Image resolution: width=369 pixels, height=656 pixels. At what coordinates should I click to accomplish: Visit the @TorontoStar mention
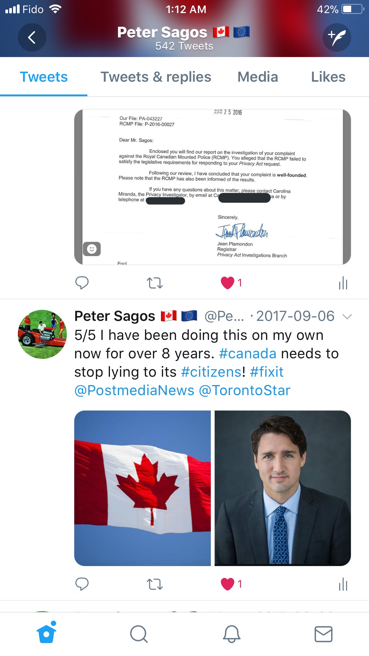(245, 390)
